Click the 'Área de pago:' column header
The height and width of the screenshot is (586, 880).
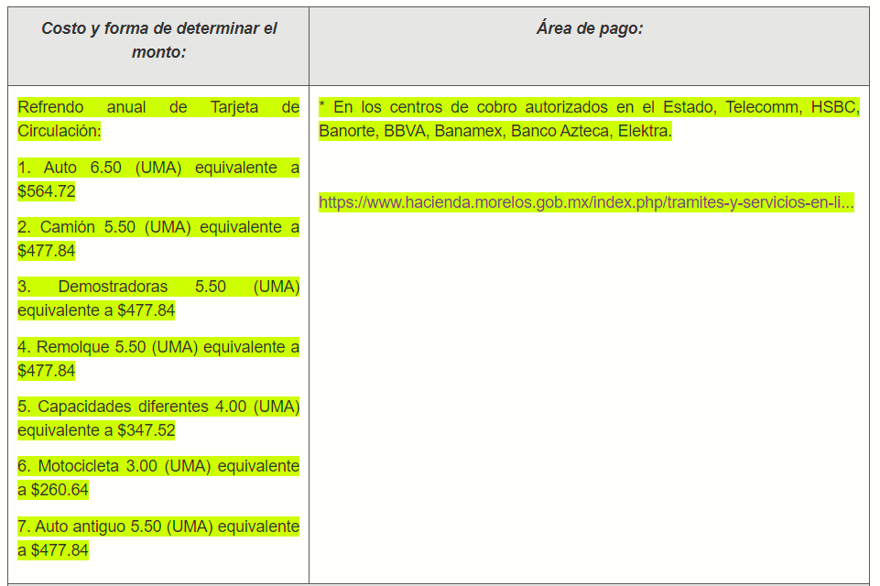coord(589,28)
